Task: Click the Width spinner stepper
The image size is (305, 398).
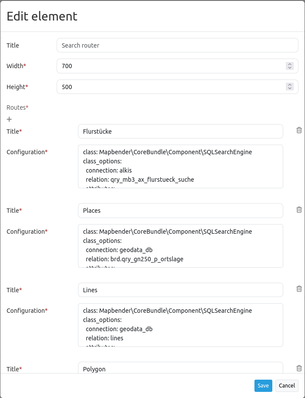Action: tap(290, 66)
